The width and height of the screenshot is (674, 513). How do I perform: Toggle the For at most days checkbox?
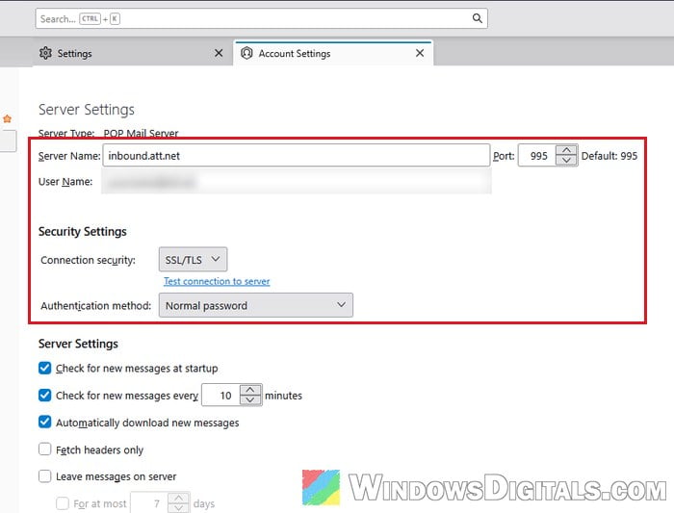click(63, 503)
